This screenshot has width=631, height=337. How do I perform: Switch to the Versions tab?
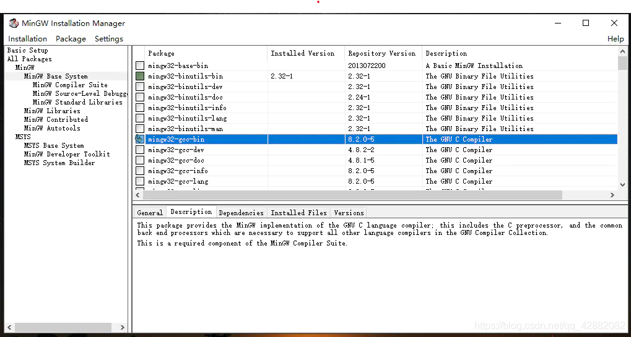[349, 213]
